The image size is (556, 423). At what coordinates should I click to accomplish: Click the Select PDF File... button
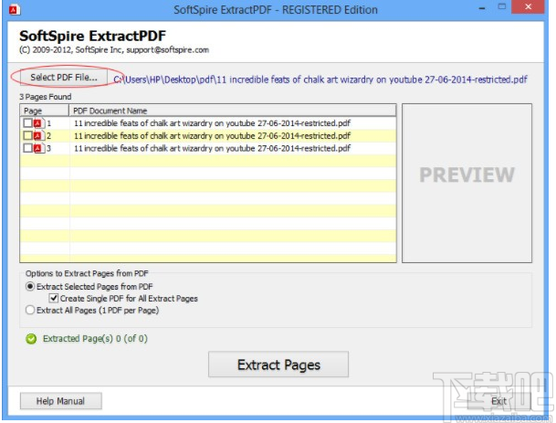(64, 77)
